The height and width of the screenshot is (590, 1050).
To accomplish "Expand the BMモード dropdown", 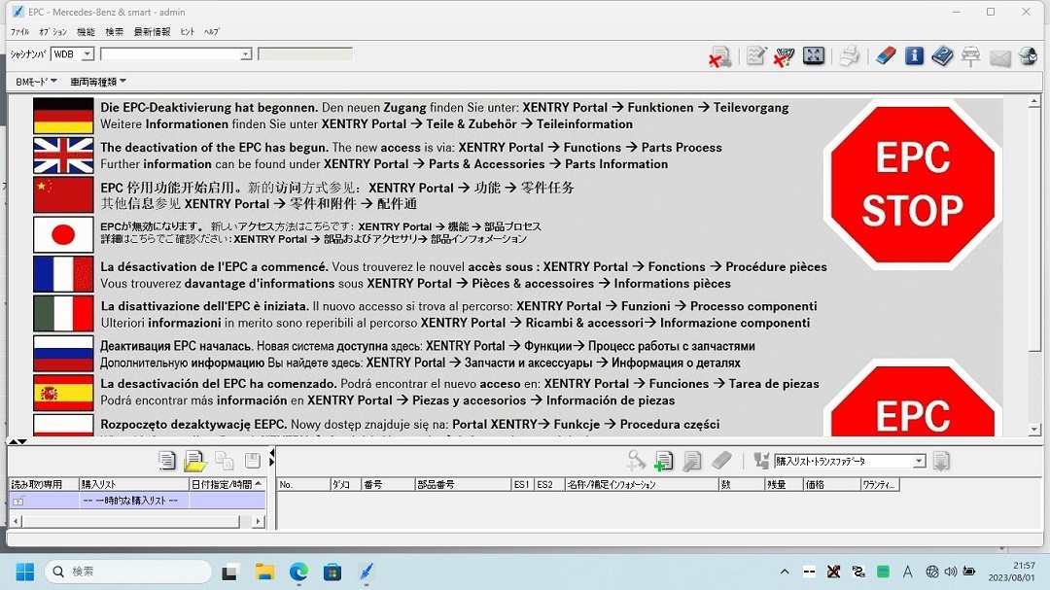I will [x=37, y=82].
